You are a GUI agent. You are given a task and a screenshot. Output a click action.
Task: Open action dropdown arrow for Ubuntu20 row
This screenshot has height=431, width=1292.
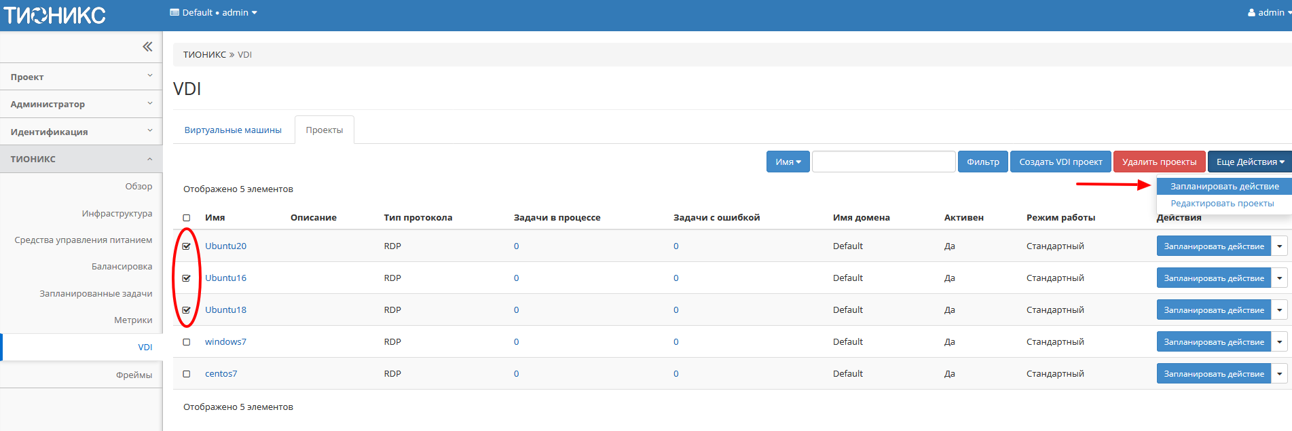1280,246
